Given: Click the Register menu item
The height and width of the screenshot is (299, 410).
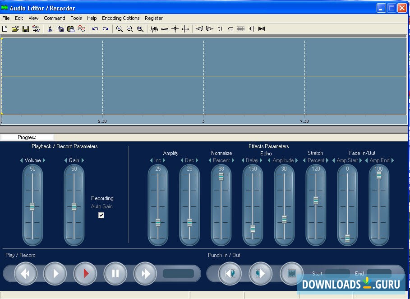Looking at the screenshot, I should [x=154, y=18].
